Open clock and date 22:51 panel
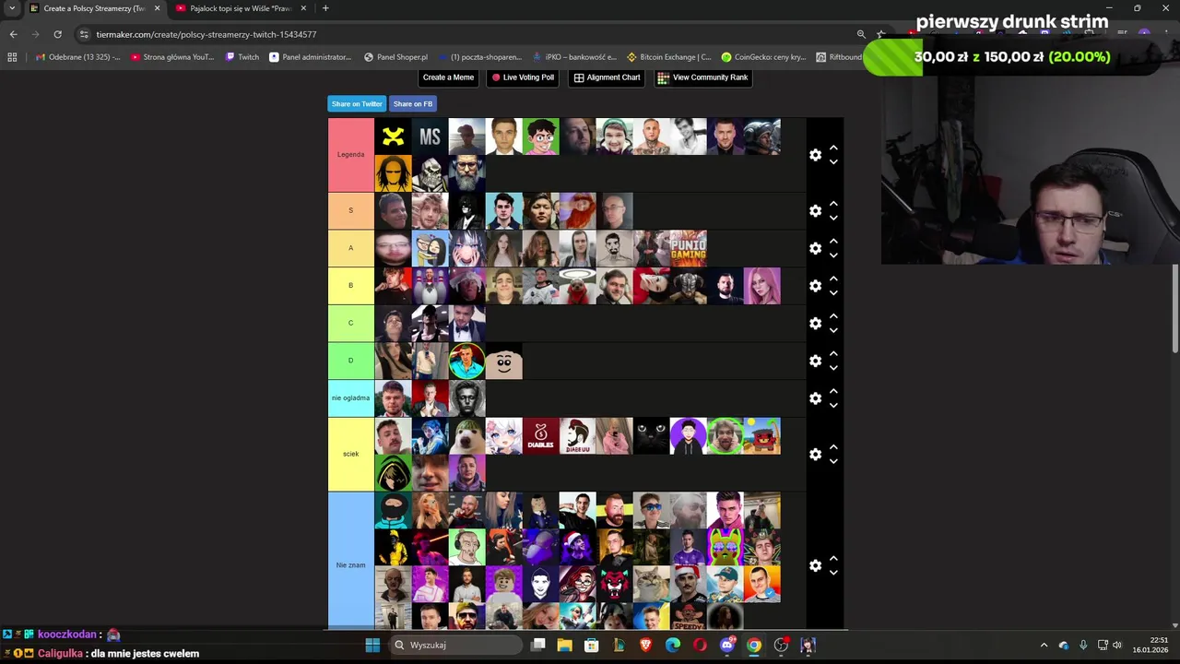 tap(1150, 645)
